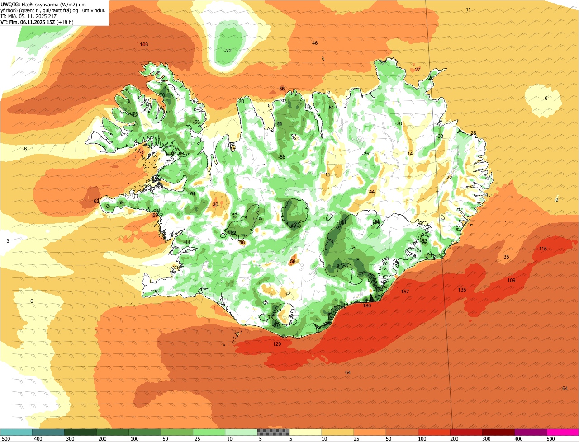This screenshot has height=442, width=579.
Task: Select the 46 value label north of Iceland
Action: [315, 43]
